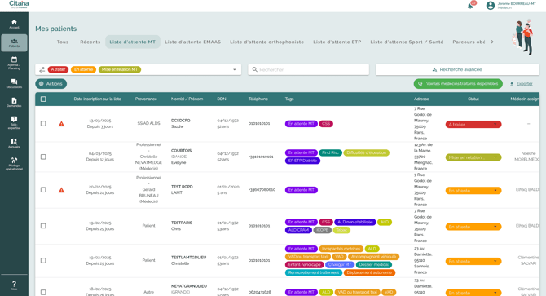Viewport: 546px width, 296px height.
Task: Open the Demandes document icon
Action: click(x=14, y=100)
